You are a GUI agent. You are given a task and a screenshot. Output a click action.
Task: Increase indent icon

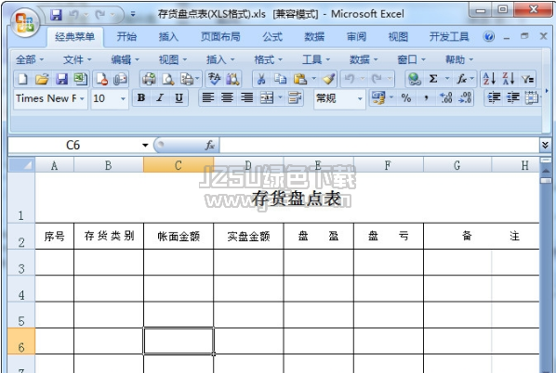point(512,98)
